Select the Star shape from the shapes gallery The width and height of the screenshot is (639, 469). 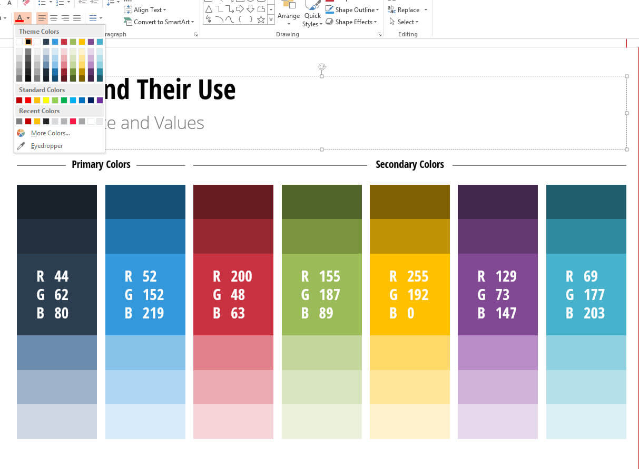(x=261, y=19)
